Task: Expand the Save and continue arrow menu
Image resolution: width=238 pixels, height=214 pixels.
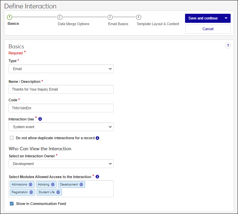Action: click(226, 18)
